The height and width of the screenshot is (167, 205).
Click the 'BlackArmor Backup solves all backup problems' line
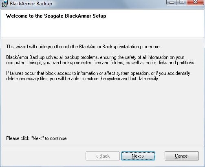95,57
